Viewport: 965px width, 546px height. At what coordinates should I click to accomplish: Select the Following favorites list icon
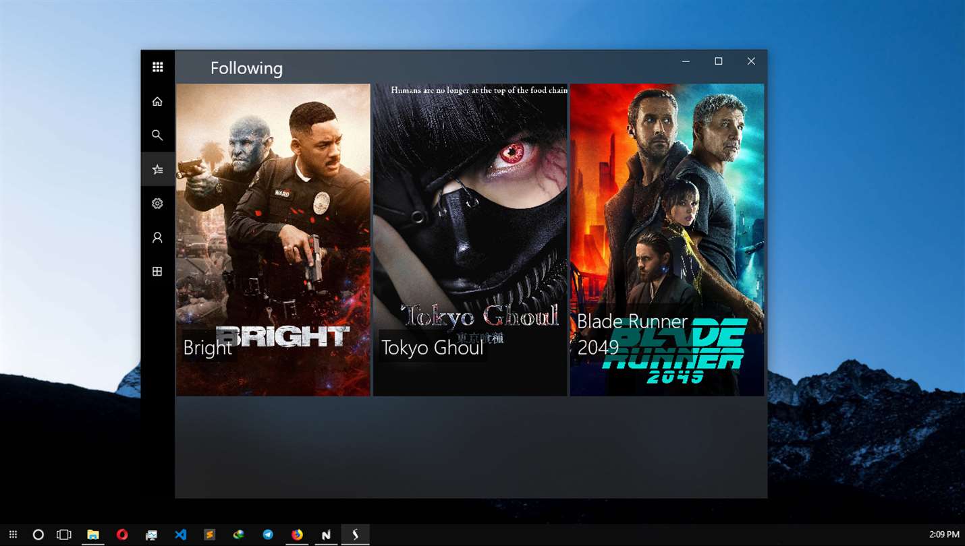157,169
